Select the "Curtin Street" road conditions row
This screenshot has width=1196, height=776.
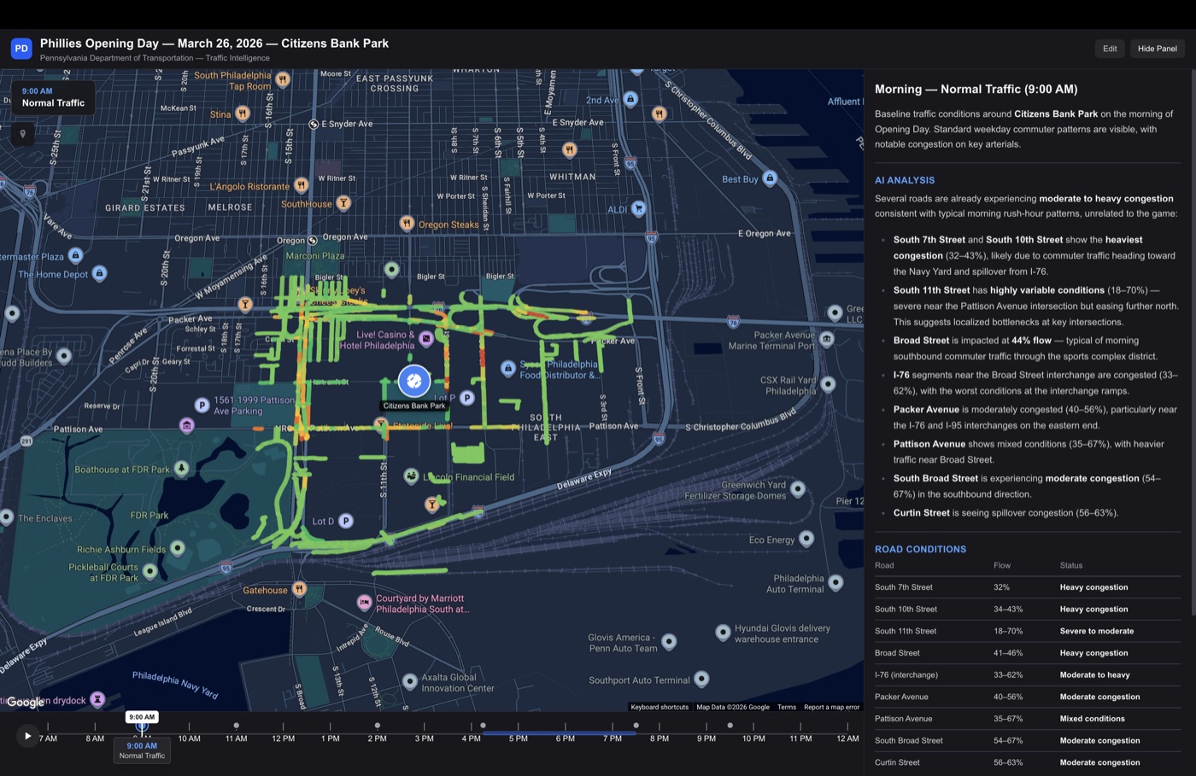[x=1028, y=763]
